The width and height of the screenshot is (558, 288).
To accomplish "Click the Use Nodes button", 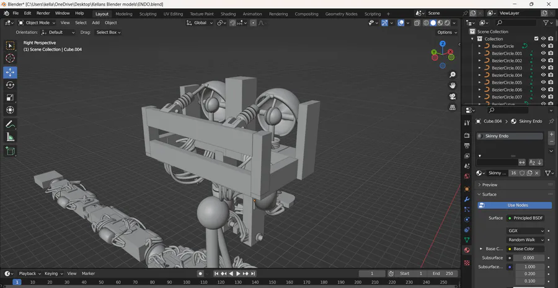I will [x=515, y=205].
